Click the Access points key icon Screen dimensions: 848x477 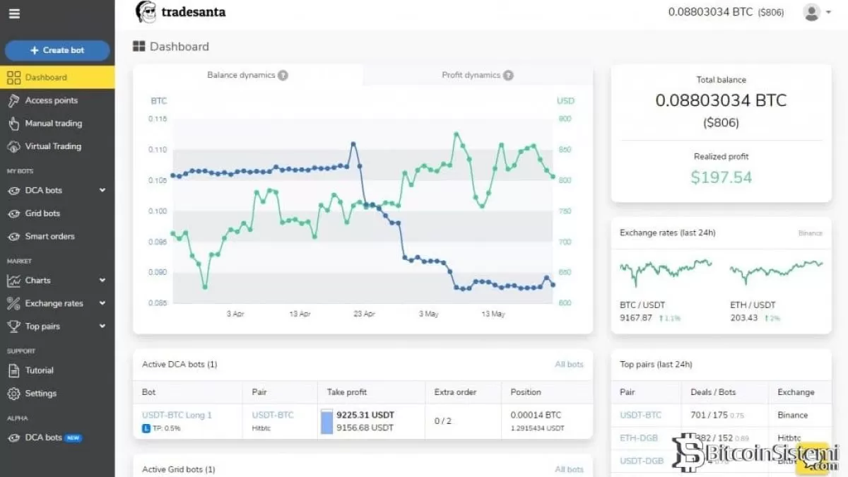tap(13, 100)
